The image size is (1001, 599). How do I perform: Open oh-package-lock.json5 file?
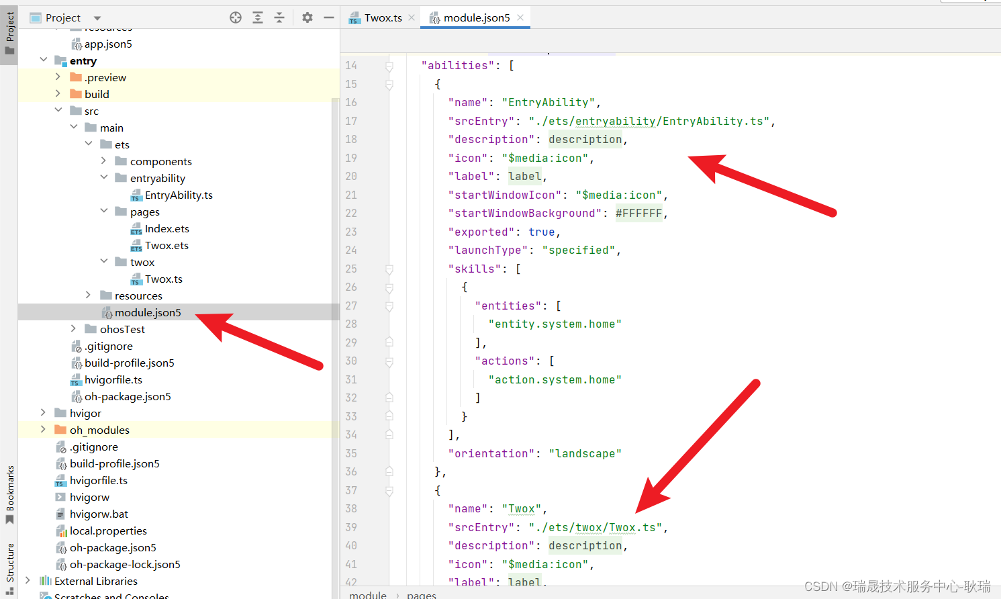tap(125, 565)
